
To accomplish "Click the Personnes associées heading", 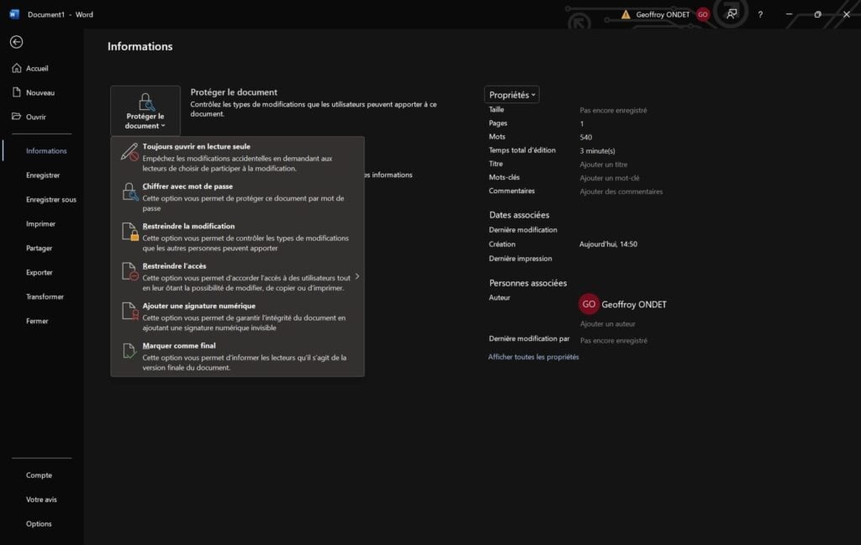I will [x=528, y=283].
